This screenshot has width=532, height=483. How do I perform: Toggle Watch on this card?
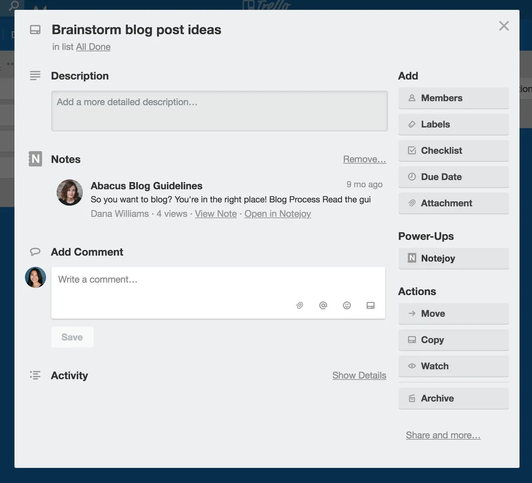pos(453,366)
